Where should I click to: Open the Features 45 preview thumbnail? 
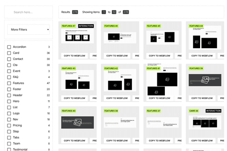pyautogui.click(x=162, y=38)
